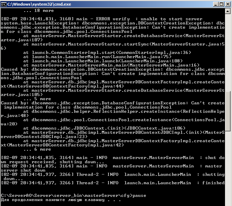Click the line with "LauncherMain.java:75"
The width and height of the screenshot is (232, 206).
[x=97, y=57]
